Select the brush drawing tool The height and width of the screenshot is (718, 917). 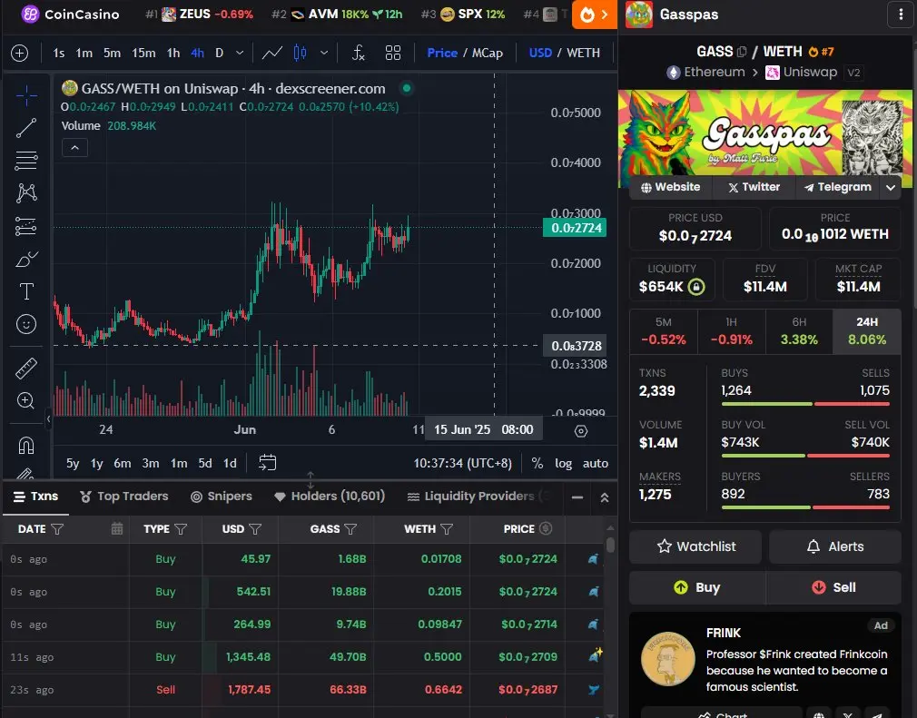[x=26, y=259]
